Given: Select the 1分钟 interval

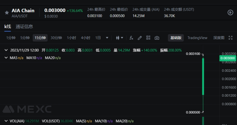Looking at the screenshot, I should click(x=11, y=38).
